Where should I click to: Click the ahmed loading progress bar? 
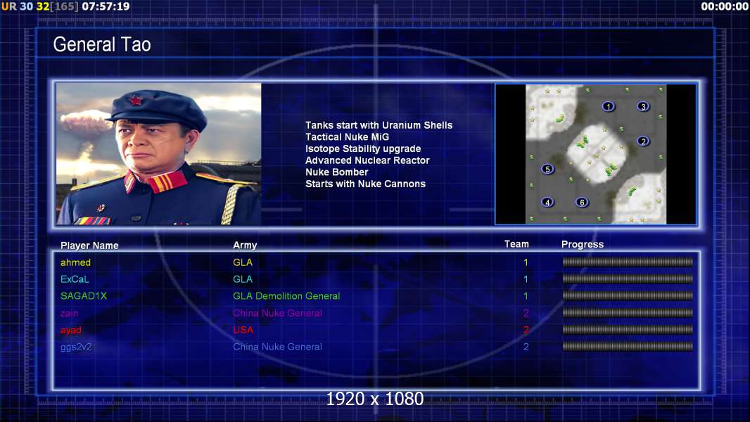[x=628, y=262]
